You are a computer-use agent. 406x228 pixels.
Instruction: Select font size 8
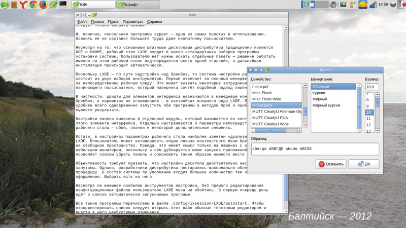[369, 100]
